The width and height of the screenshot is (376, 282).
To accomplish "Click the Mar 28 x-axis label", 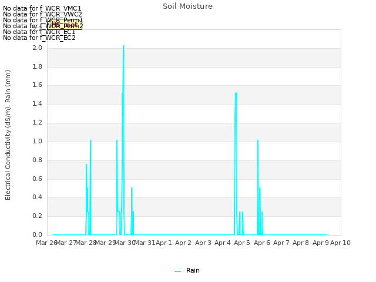I will (86, 243).
